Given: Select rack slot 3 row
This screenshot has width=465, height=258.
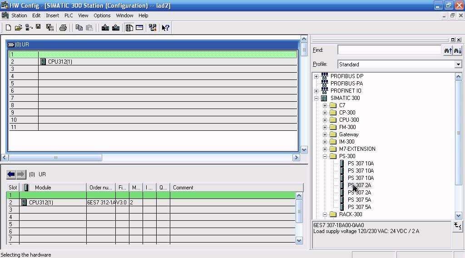Looking at the screenshot, I should pos(153,69).
